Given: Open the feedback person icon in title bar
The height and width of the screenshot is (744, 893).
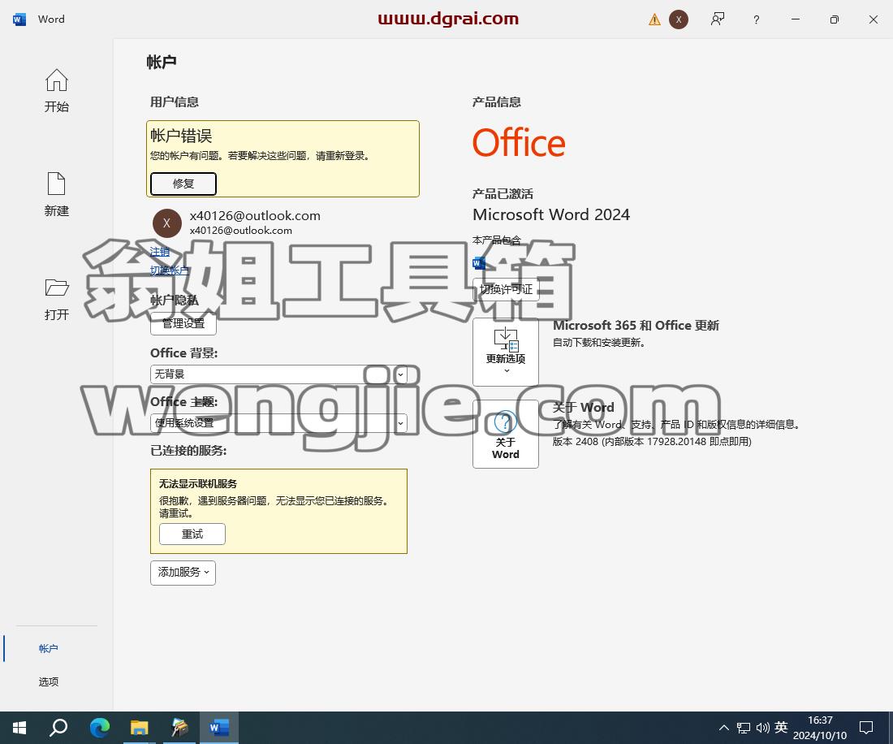Looking at the screenshot, I should 717,19.
